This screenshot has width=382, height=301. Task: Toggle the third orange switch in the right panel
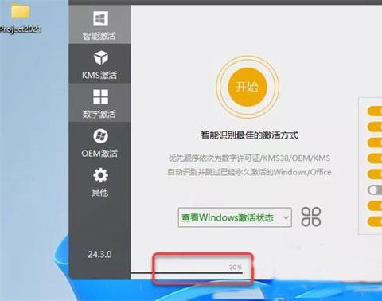375,143
